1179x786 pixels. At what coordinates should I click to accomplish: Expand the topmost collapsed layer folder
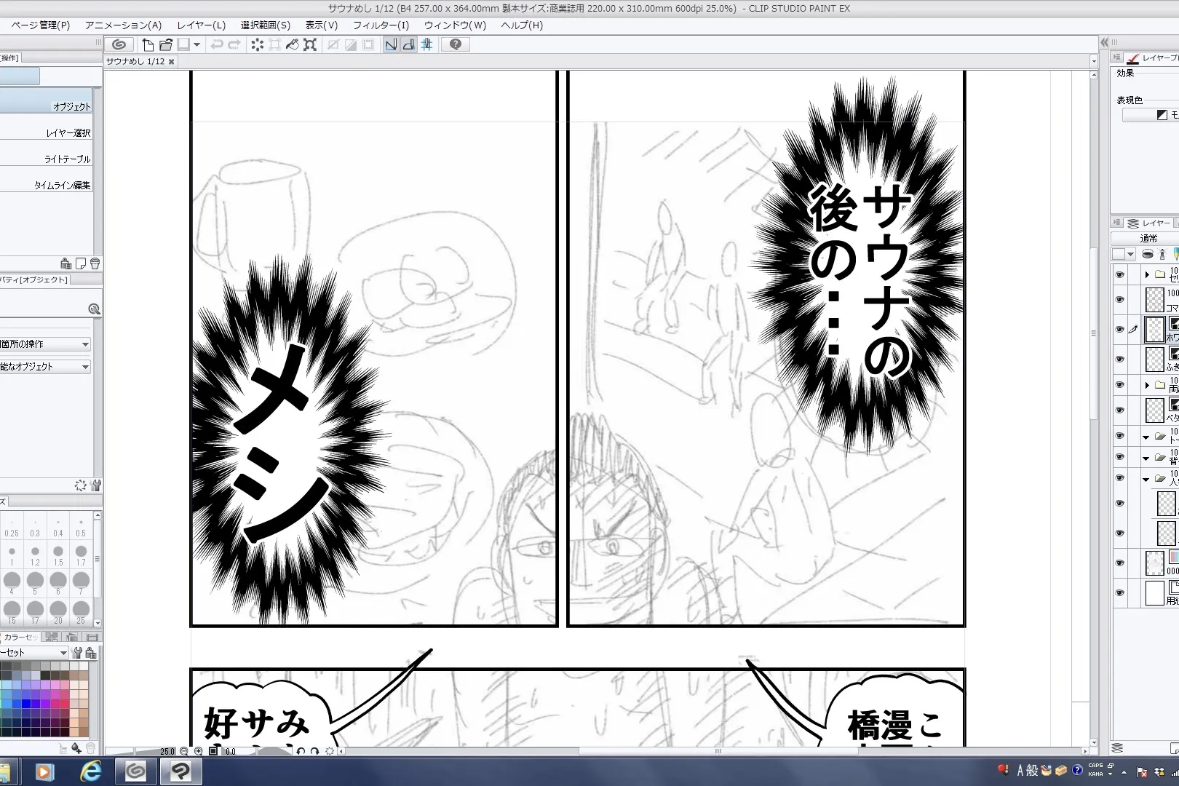tap(1147, 274)
